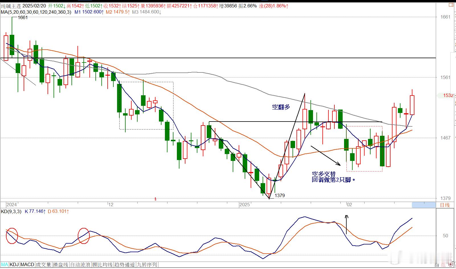
Task: Click the MA(5,20,60,30,60,120,240,360,3) parameter label
Action: (36, 12)
